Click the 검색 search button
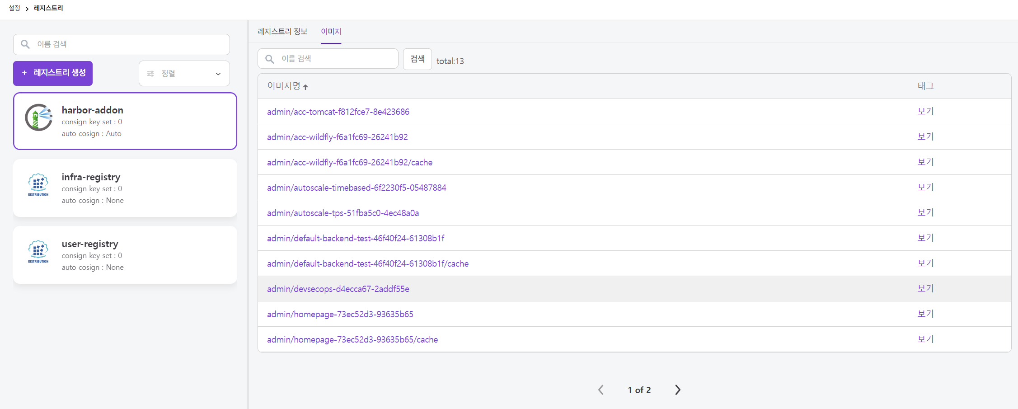 [x=418, y=59]
